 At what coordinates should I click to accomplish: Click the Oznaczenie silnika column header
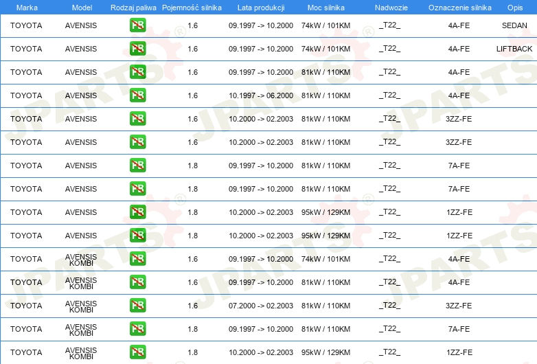tap(460, 8)
